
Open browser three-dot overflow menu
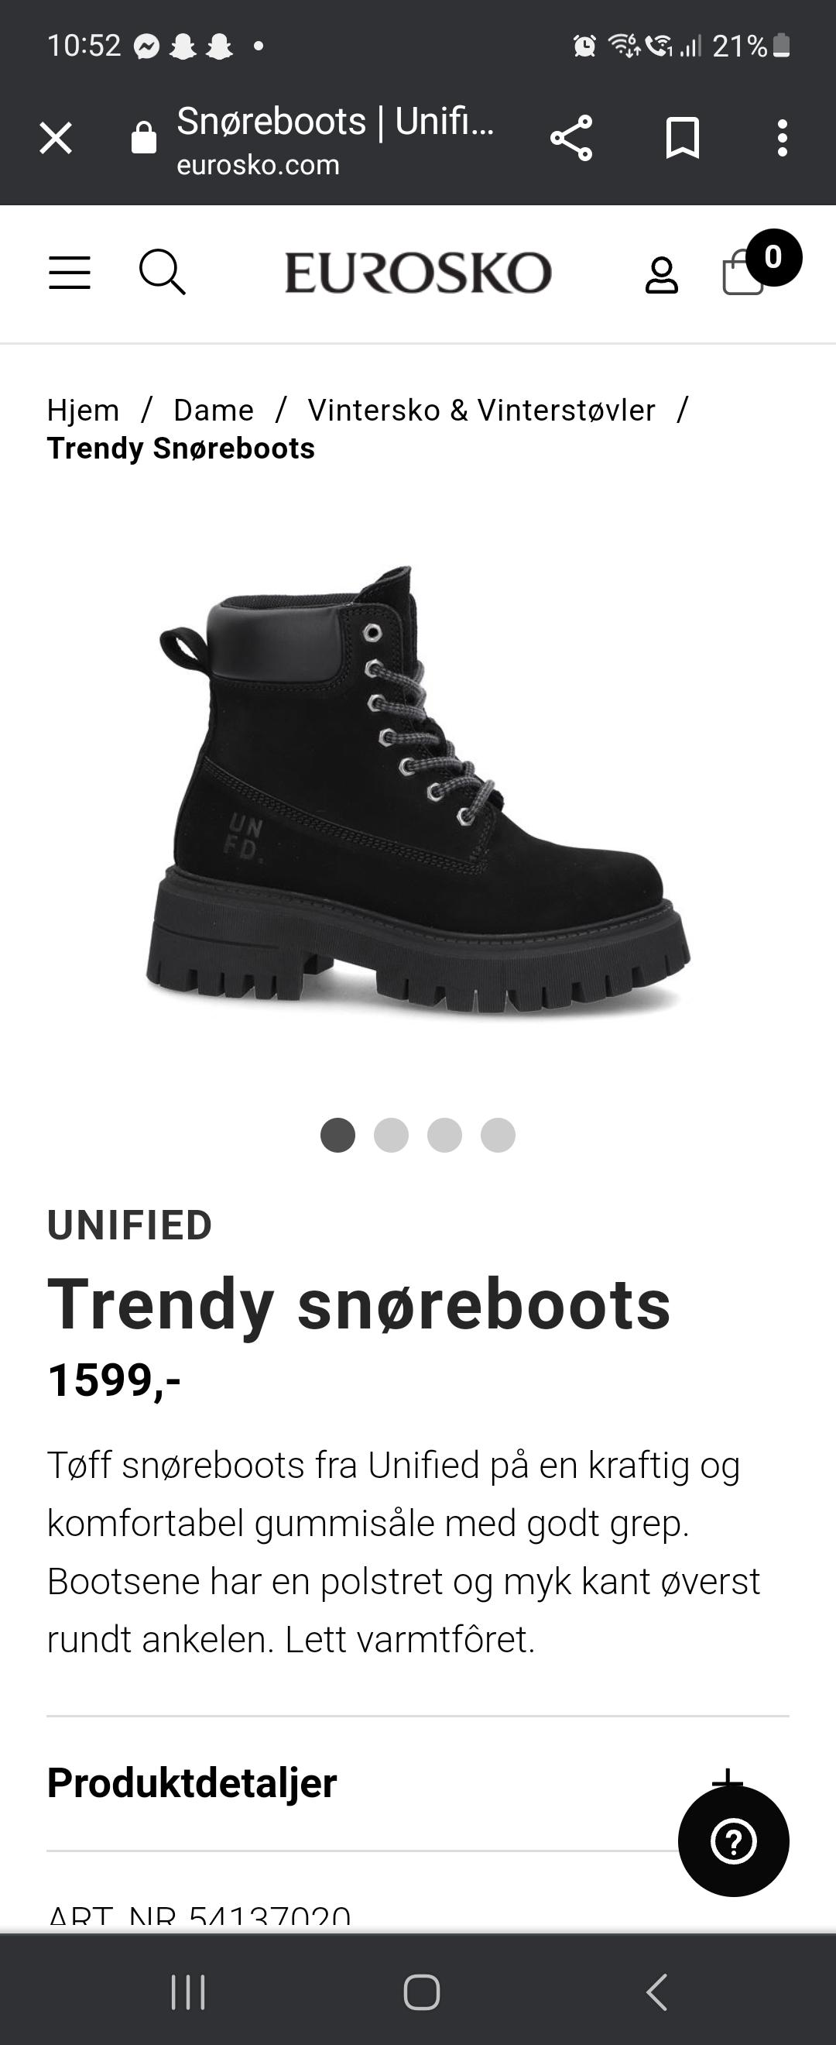(783, 138)
